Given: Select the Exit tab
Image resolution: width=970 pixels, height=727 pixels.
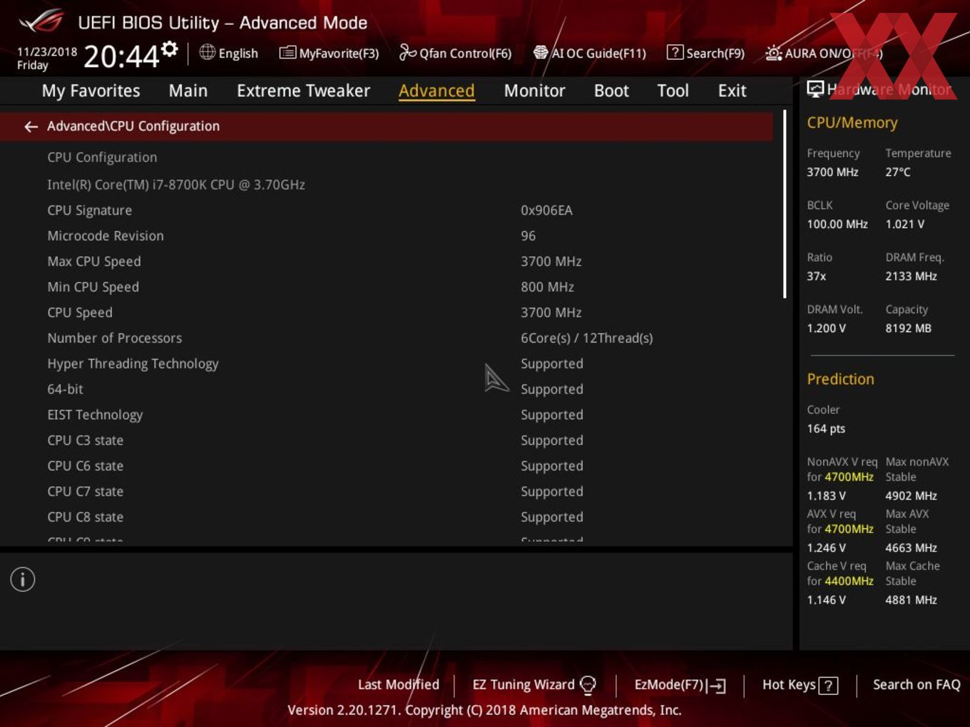Looking at the screenshot, I should click(732, 91).
